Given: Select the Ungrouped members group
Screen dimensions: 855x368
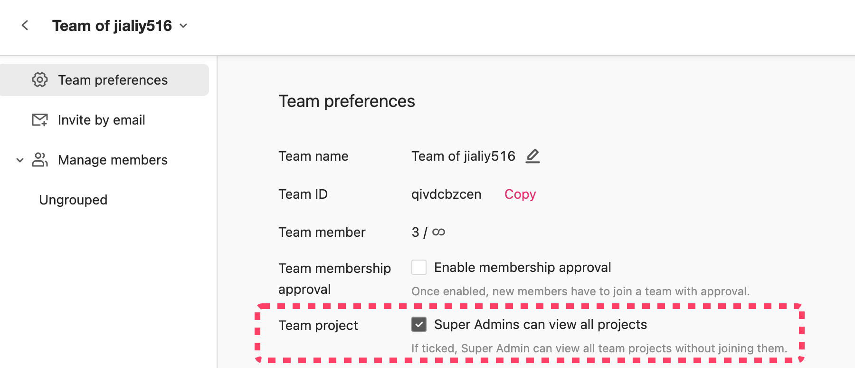Looking at the screenshot, I should coord(73,200).
